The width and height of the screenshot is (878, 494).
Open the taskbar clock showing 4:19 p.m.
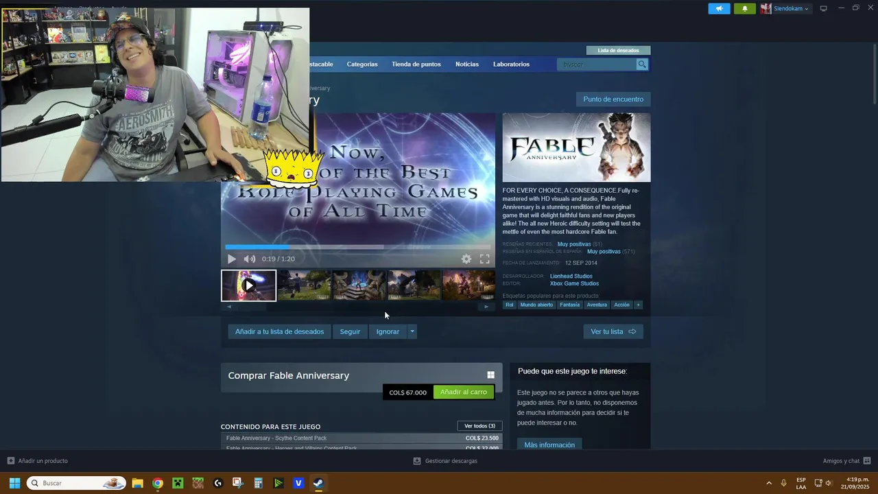(x=855, y=483)
